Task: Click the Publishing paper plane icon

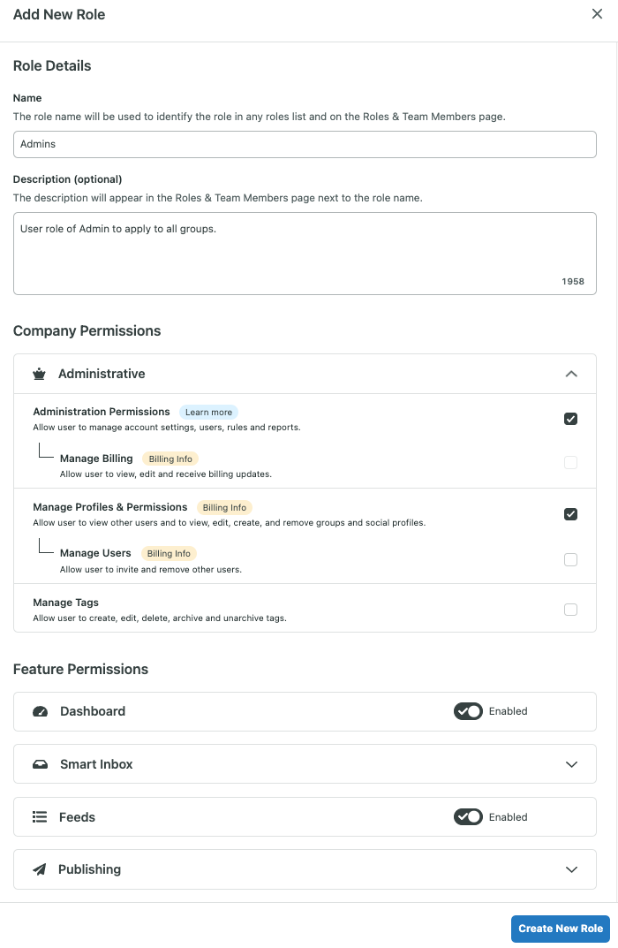Action: (x=39, y=870)
